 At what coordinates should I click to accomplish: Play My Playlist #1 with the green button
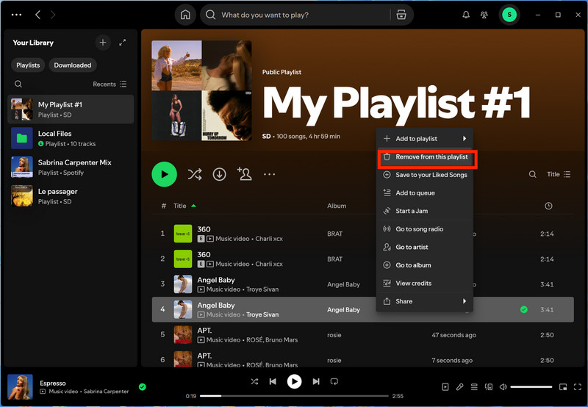[x=164, y=174]
